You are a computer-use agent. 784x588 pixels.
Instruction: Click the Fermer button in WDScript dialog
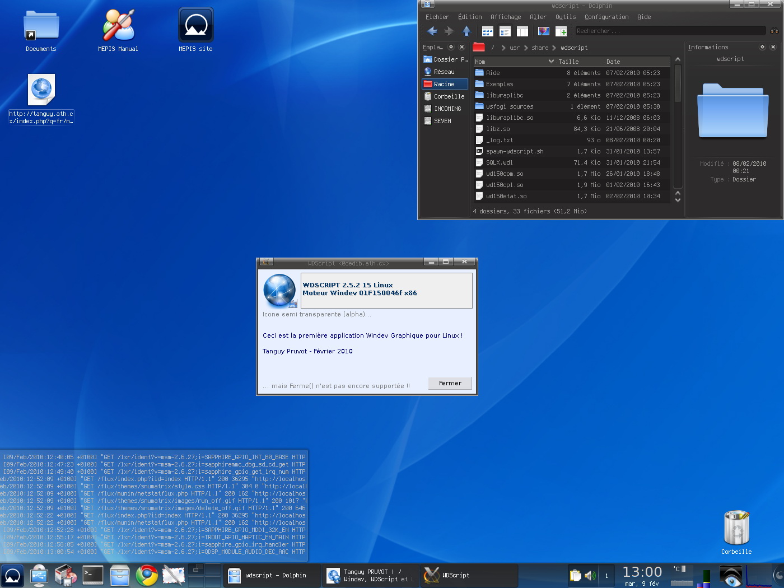pos(450,383)
